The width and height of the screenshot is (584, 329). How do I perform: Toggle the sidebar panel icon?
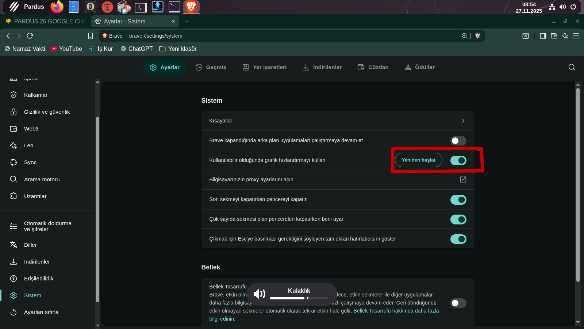[543, 36]
